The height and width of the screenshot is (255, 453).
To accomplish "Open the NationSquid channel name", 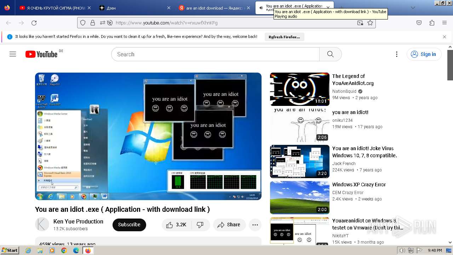I will [344, 91].
